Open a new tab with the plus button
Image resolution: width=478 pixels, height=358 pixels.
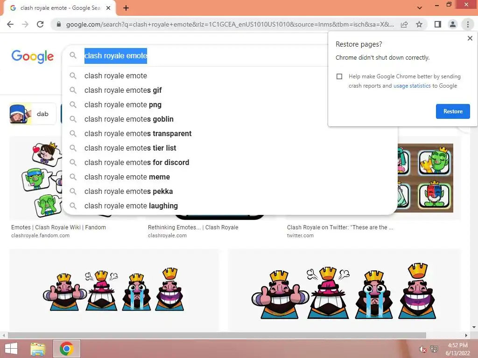coord(126,8)
